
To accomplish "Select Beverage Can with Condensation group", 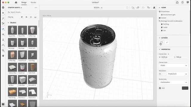I will coord(172,21).
